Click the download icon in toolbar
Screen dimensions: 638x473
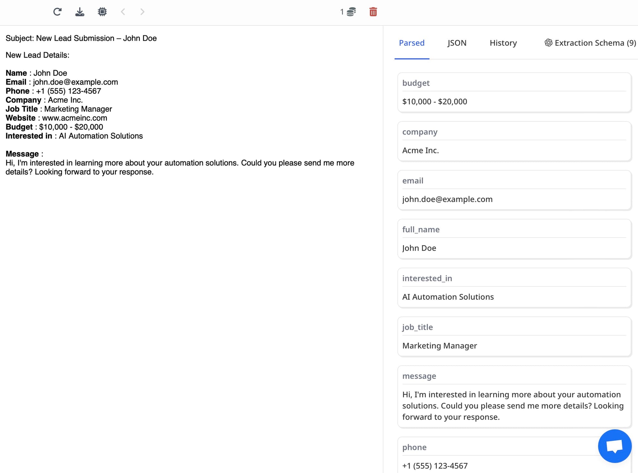pos(80,12)
